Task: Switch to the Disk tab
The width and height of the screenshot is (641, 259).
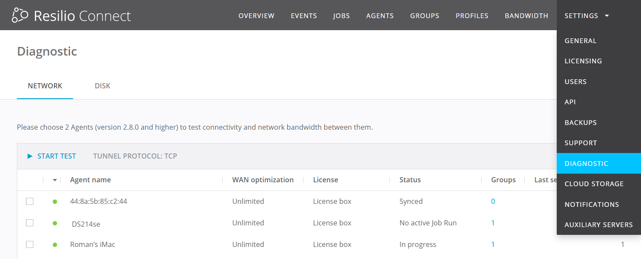Action: [102, 86]
